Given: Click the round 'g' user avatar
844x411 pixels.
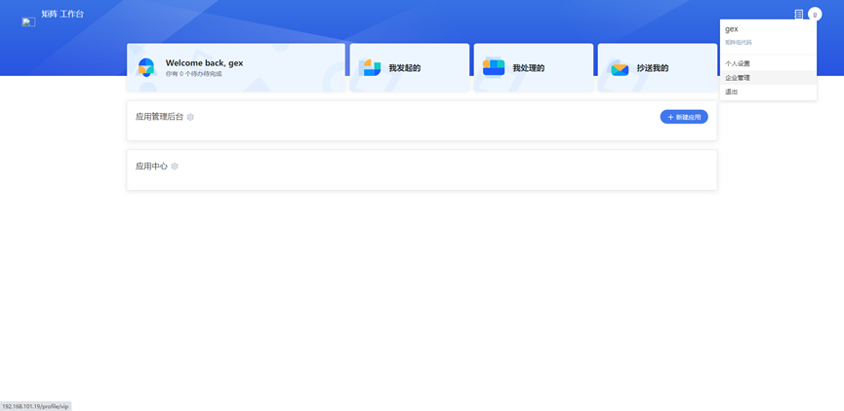Looking at the screenshot, I should click(815, 15).
